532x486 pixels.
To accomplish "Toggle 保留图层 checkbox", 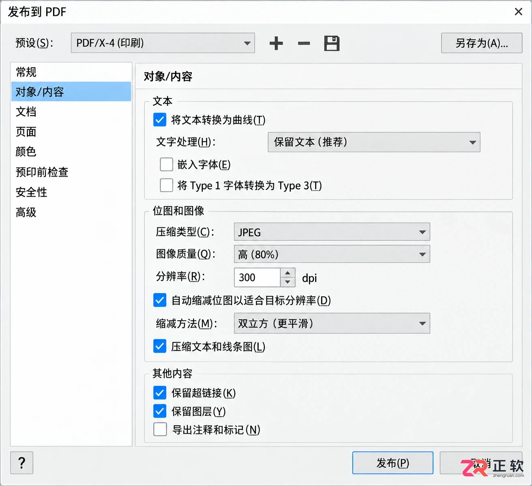I will (x=160, y=411).
